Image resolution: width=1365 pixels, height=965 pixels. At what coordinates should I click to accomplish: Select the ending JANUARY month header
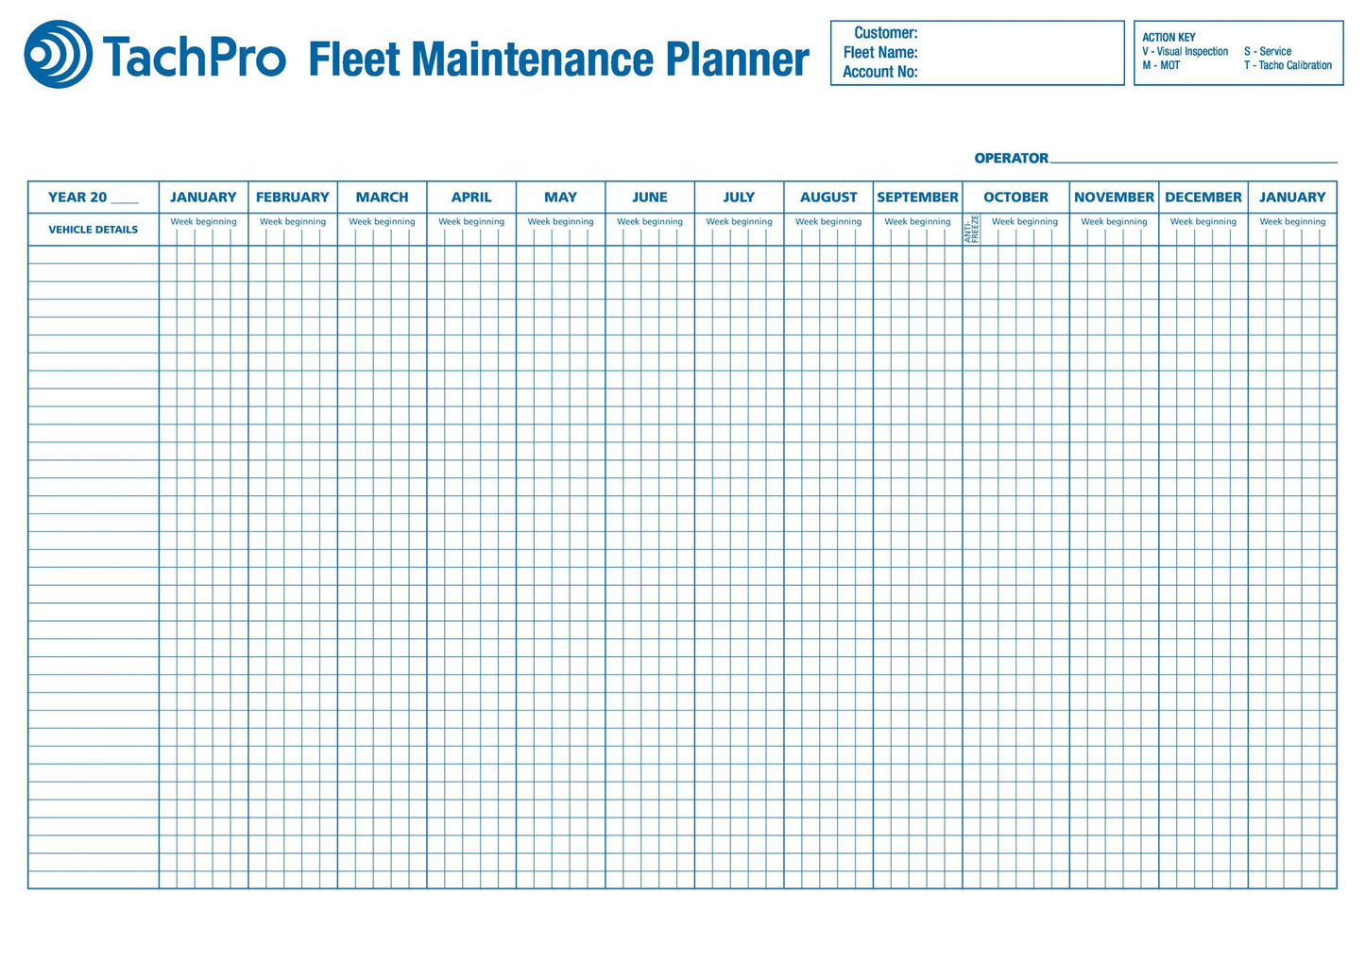[1293, 197]
